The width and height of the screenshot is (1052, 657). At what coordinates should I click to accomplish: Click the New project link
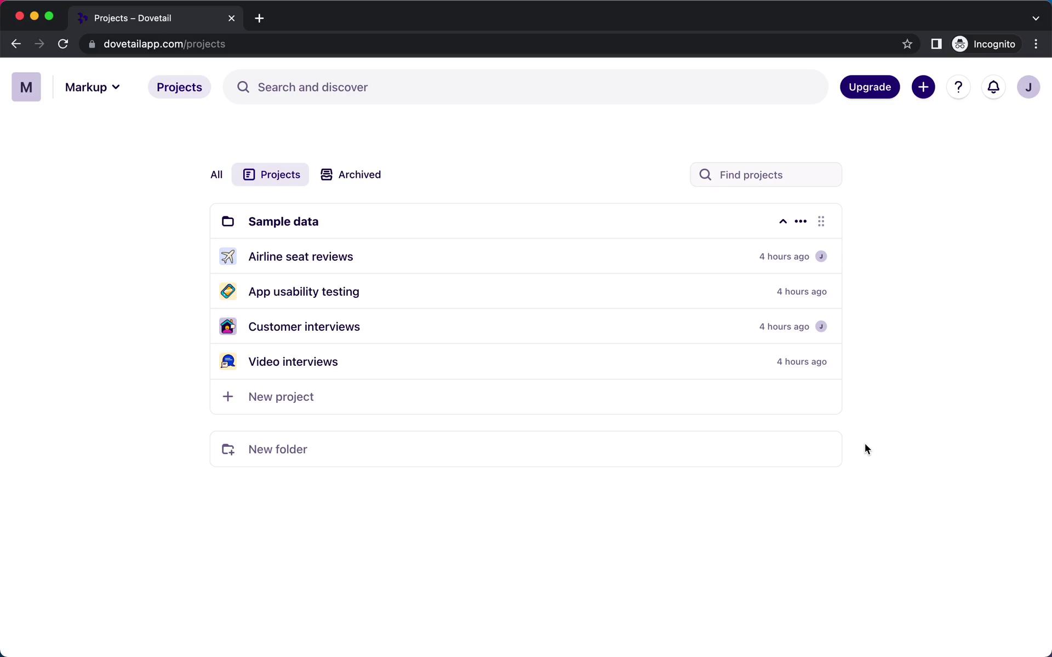point(281,396)
